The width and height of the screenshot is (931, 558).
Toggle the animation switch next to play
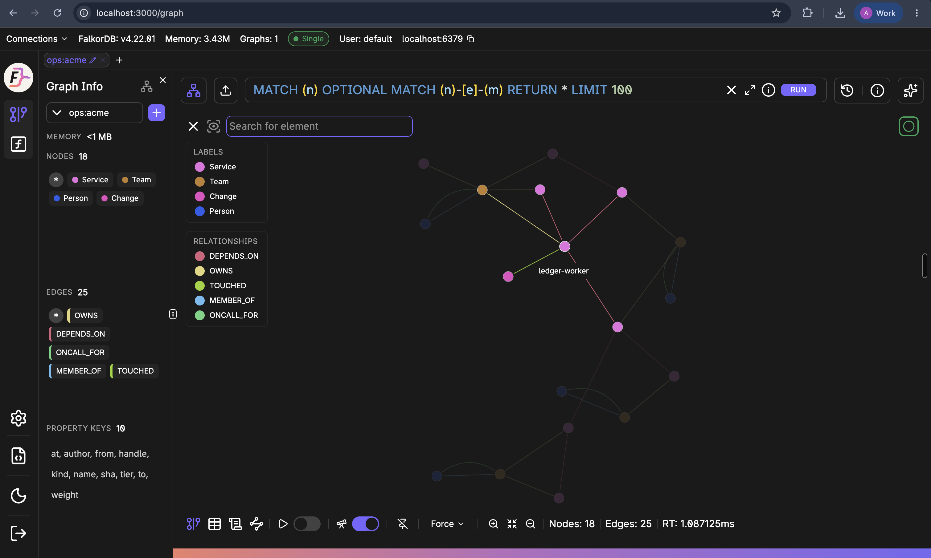307,524
